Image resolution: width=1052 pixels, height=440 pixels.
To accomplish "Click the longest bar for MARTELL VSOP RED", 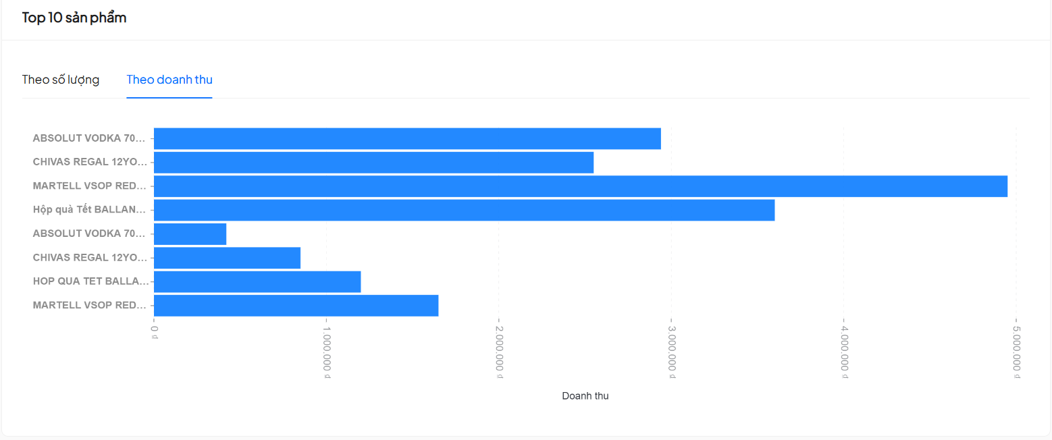I will coord(581,186).
